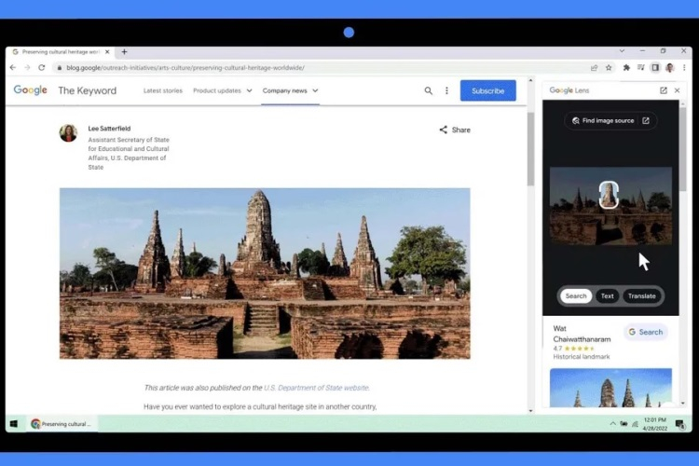699x466 pixels.
Task: Reload the page
Action: pos(41,68)
